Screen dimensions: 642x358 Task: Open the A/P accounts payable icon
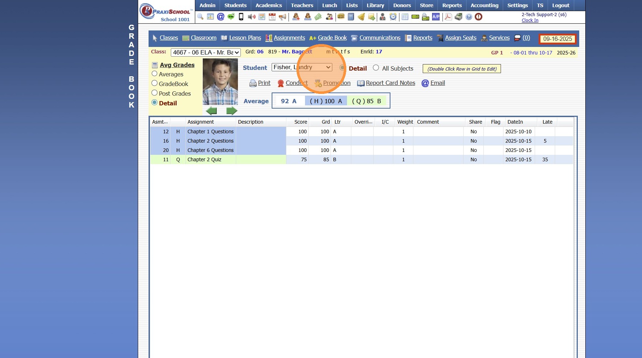click(x=436, y=17)
